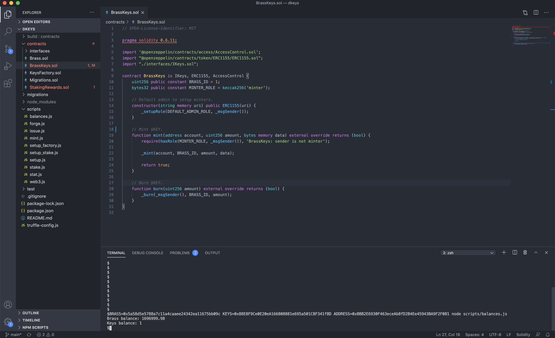Open errors and warnings count in status bar
This screenshot has width=555, height=338.
point(45,334)
